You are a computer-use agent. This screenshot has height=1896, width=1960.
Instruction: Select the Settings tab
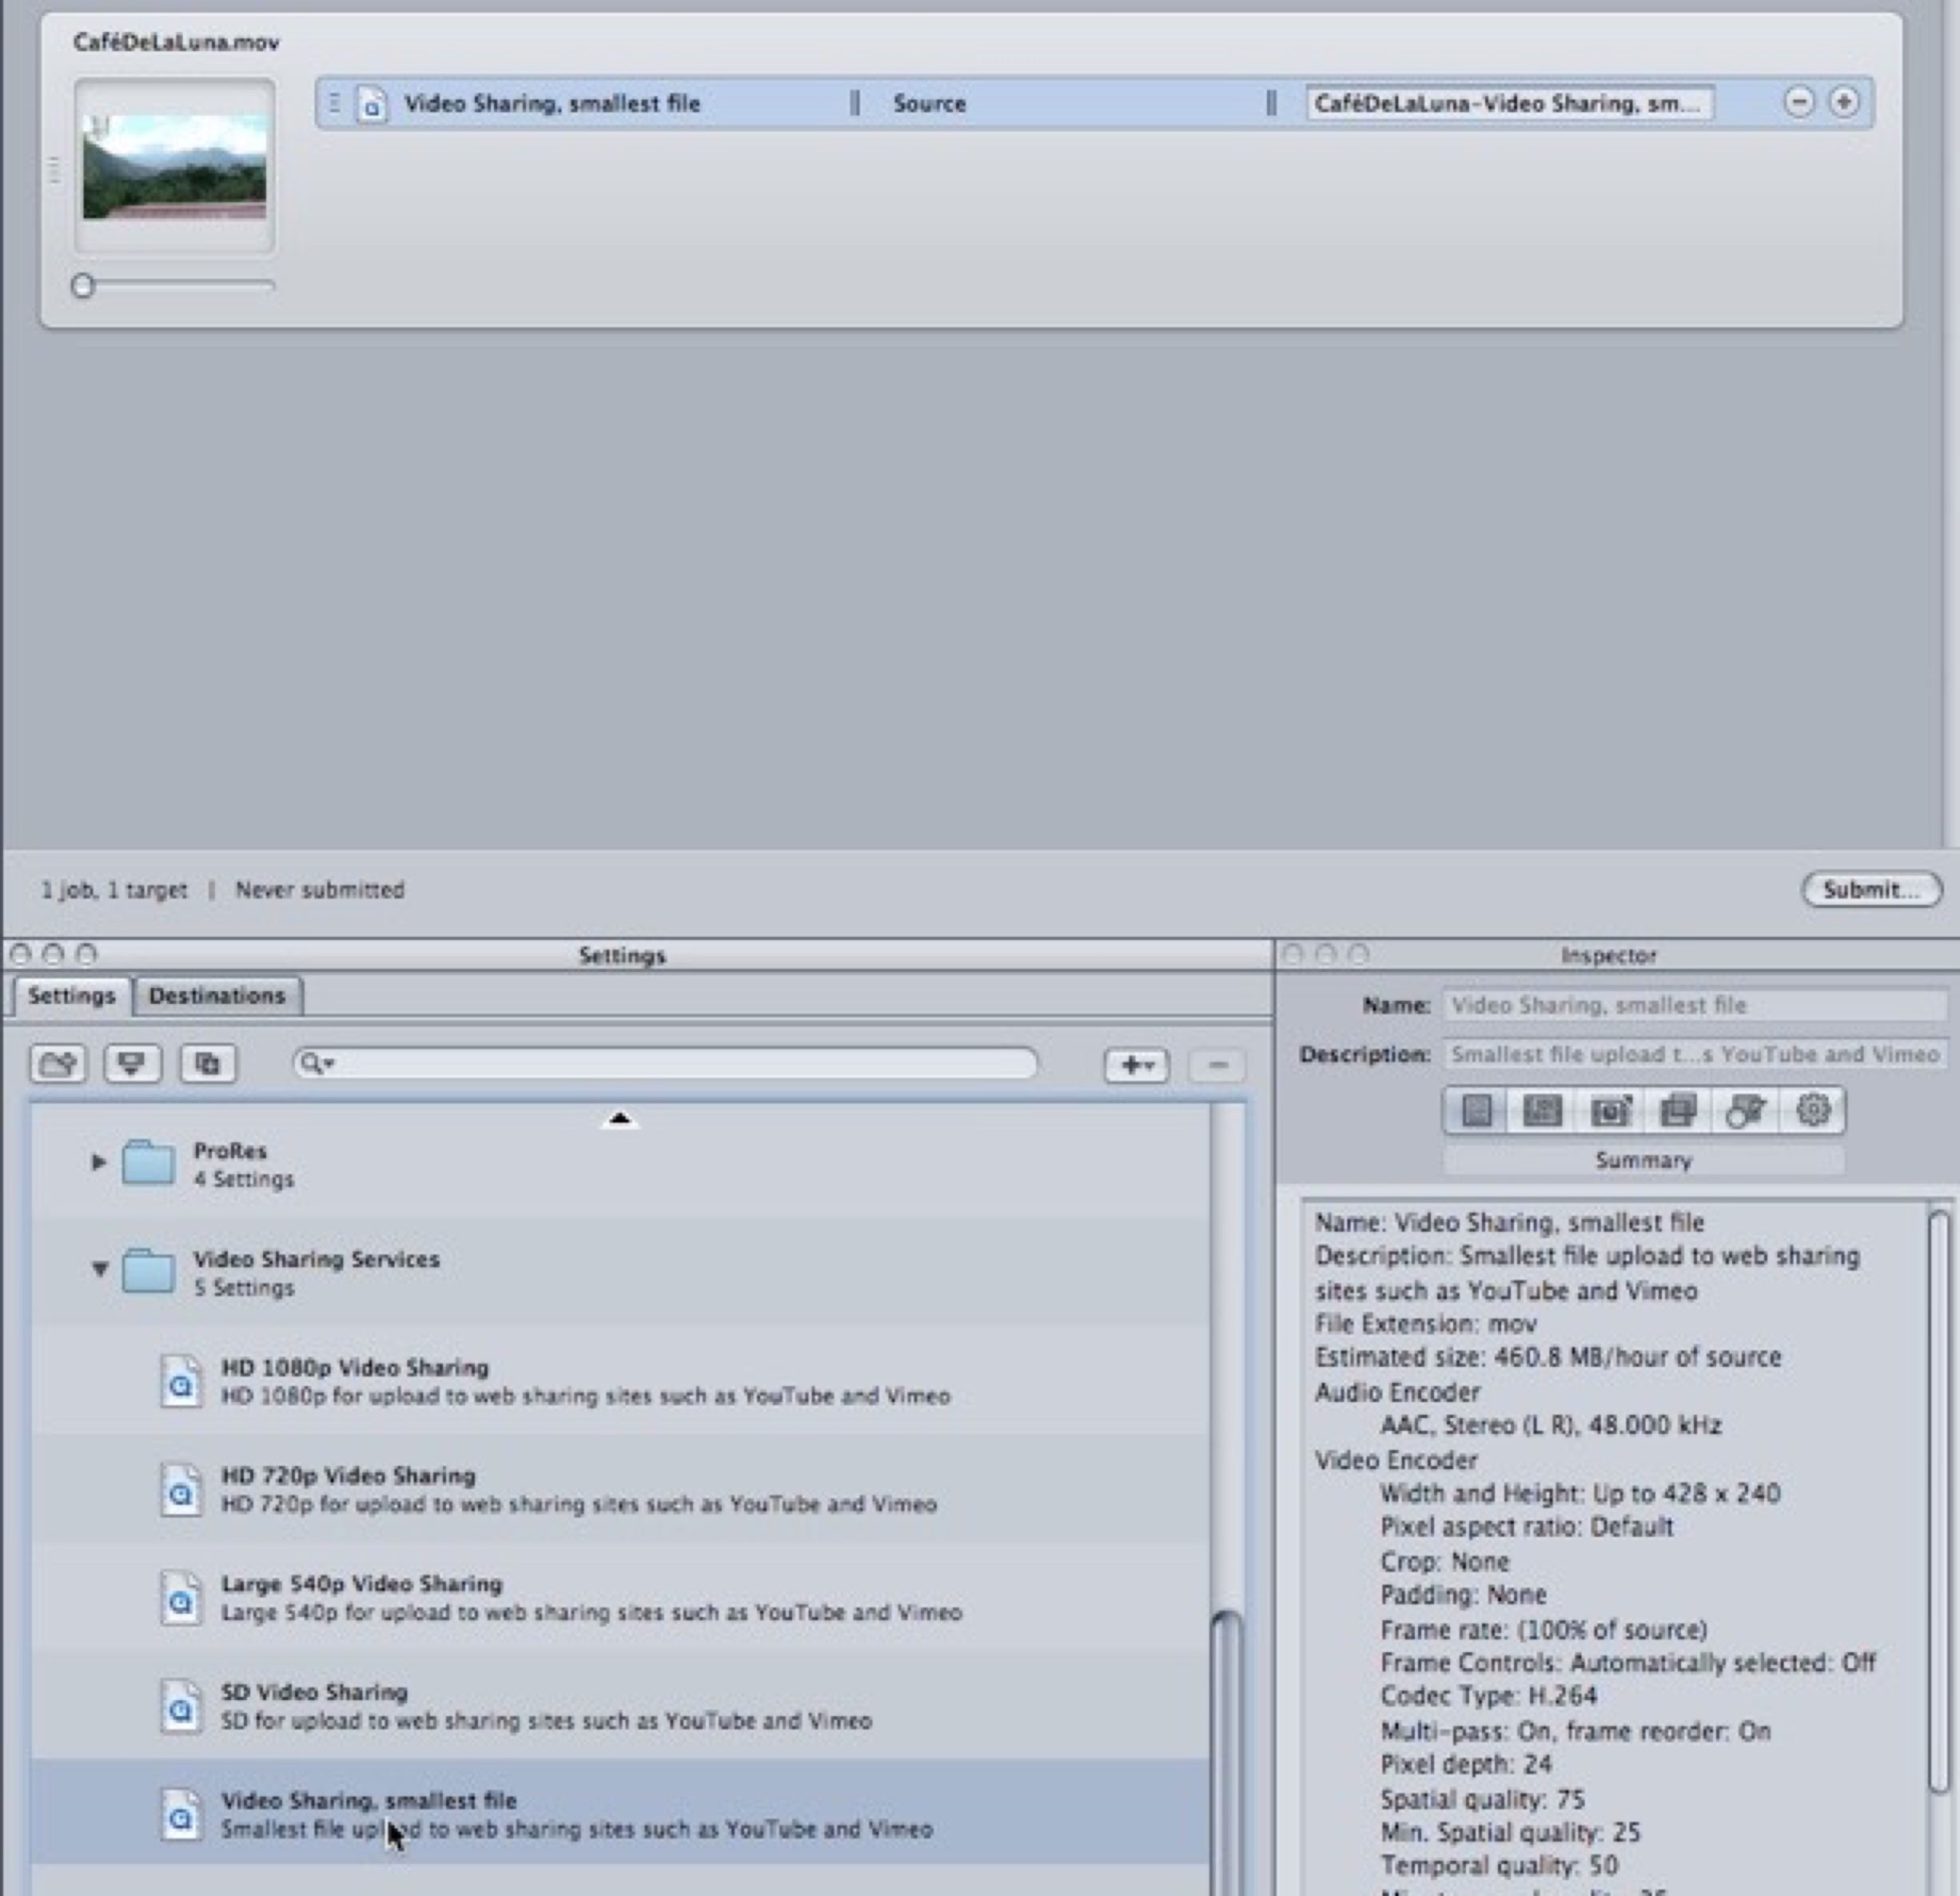71,996
